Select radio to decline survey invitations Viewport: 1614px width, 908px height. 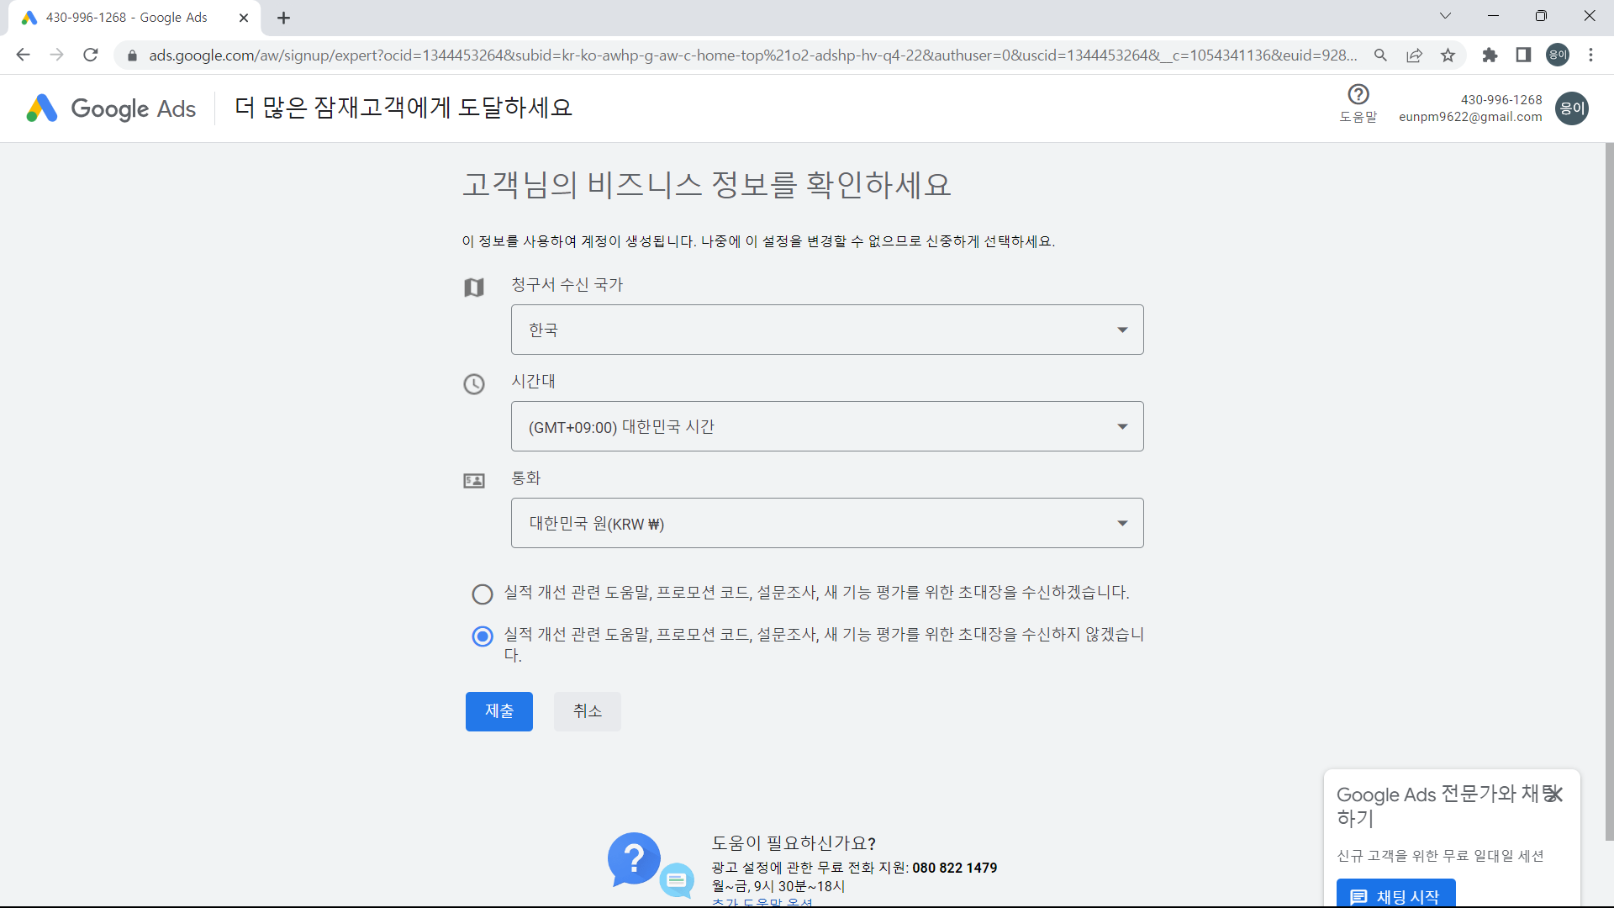tap(482, 636)
